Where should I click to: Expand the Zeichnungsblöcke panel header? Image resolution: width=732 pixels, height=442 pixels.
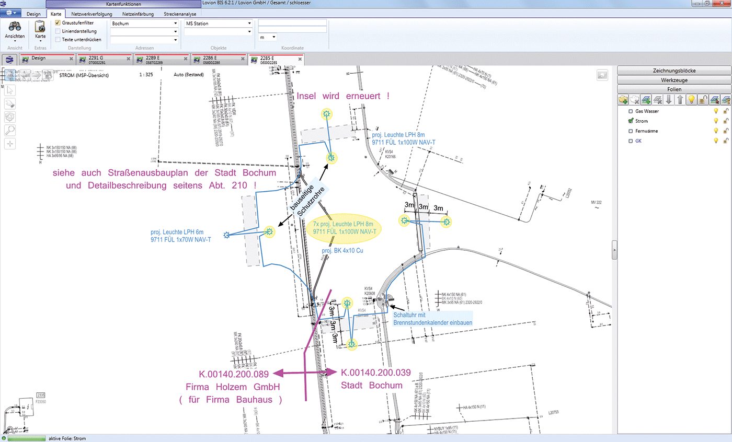(x=674, y=71)
